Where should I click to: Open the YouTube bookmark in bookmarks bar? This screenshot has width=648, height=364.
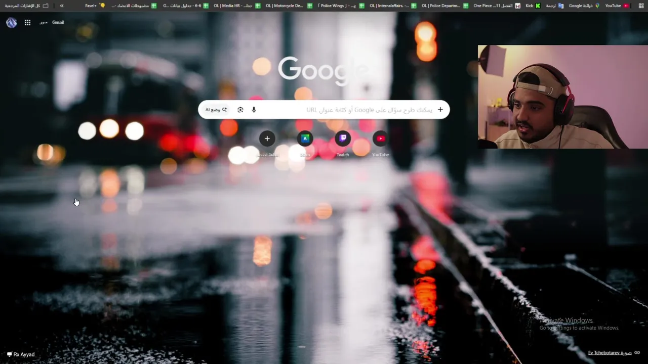pos(617,6)
